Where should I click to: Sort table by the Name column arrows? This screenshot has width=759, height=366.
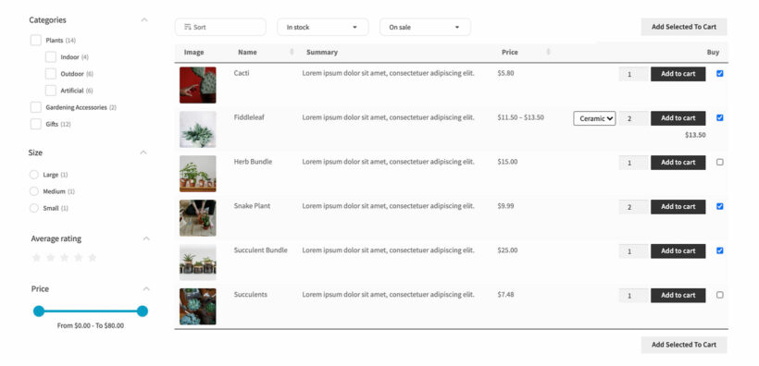[292, 52]
